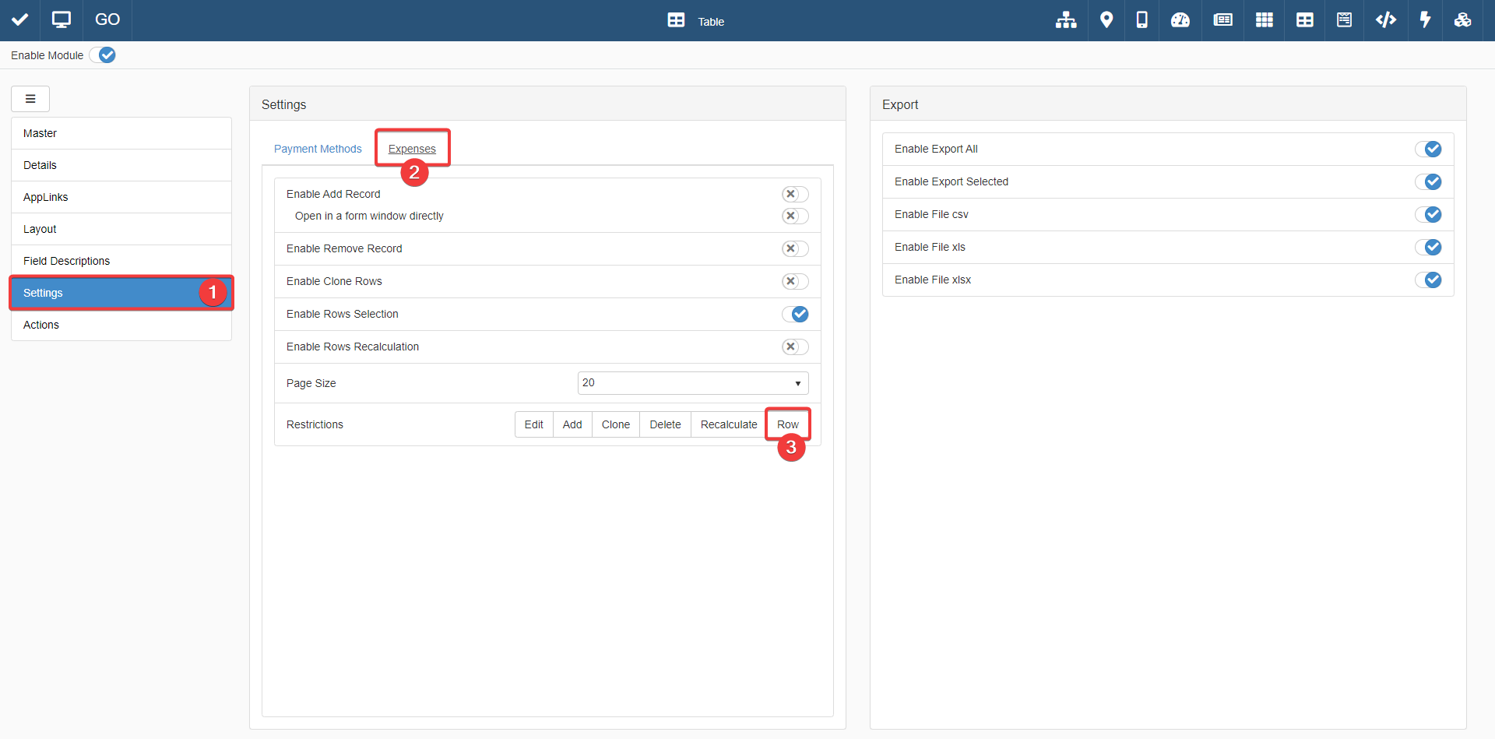
Task: Click the code brackets icon
Action: point(1385,20)
